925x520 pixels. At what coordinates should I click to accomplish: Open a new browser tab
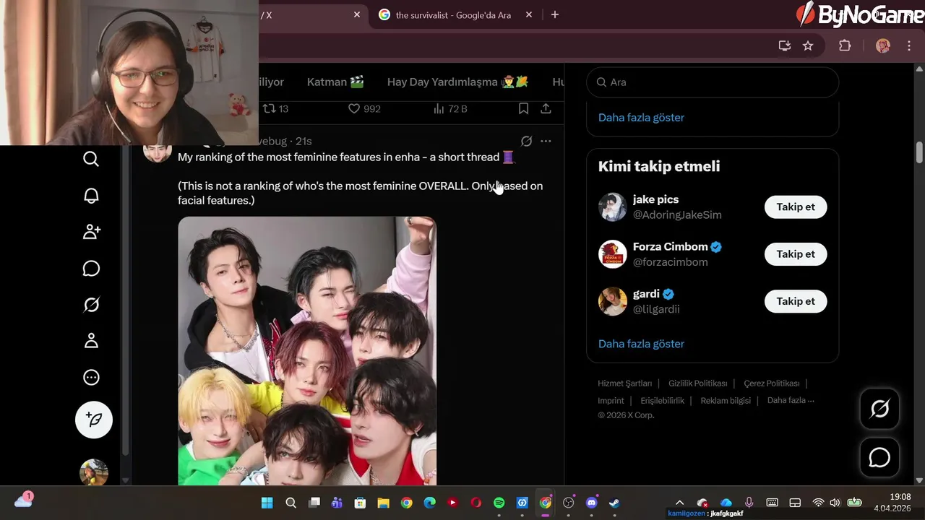click(555, 14)
